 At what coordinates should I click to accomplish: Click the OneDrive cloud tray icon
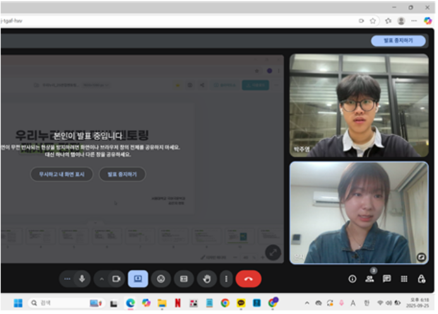coord(319,303)
